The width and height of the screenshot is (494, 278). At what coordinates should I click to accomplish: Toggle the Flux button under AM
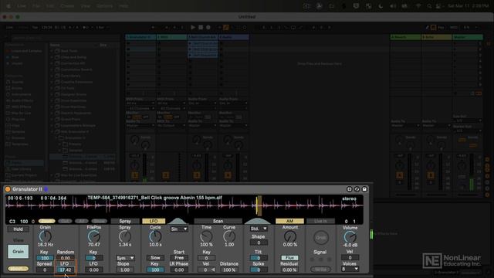point(289,258)
